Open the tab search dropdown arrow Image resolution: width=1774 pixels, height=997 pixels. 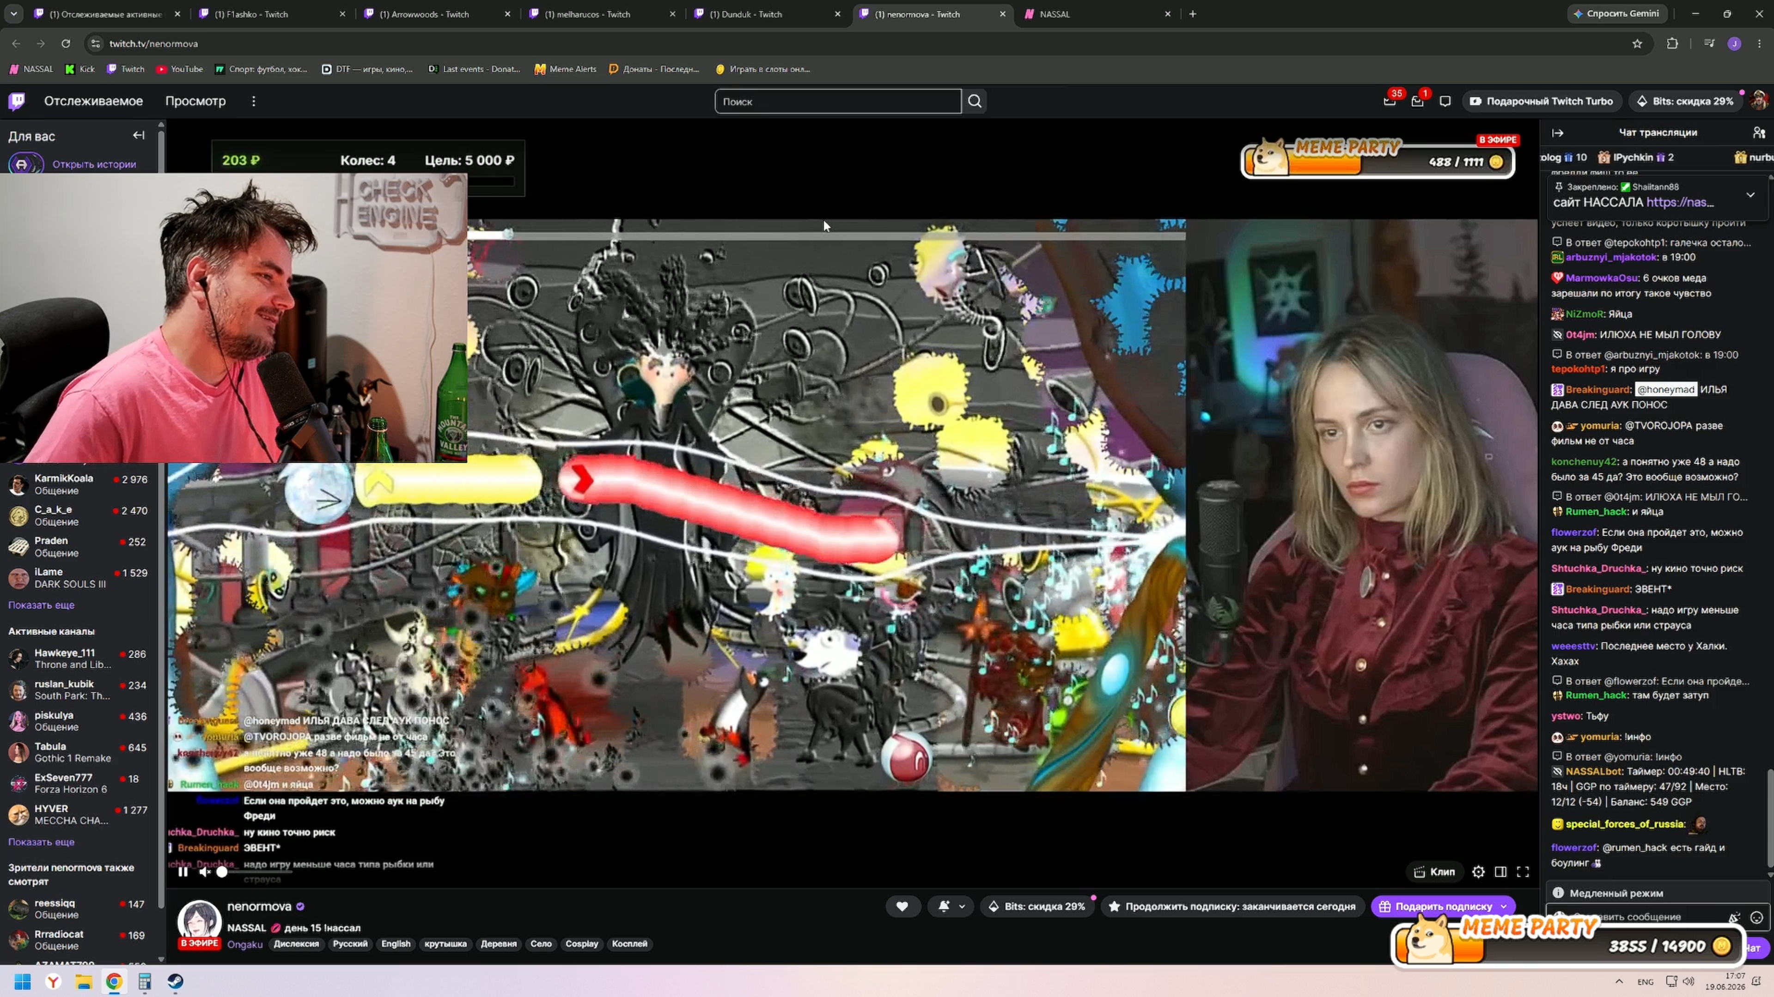[x=14, y=14]
